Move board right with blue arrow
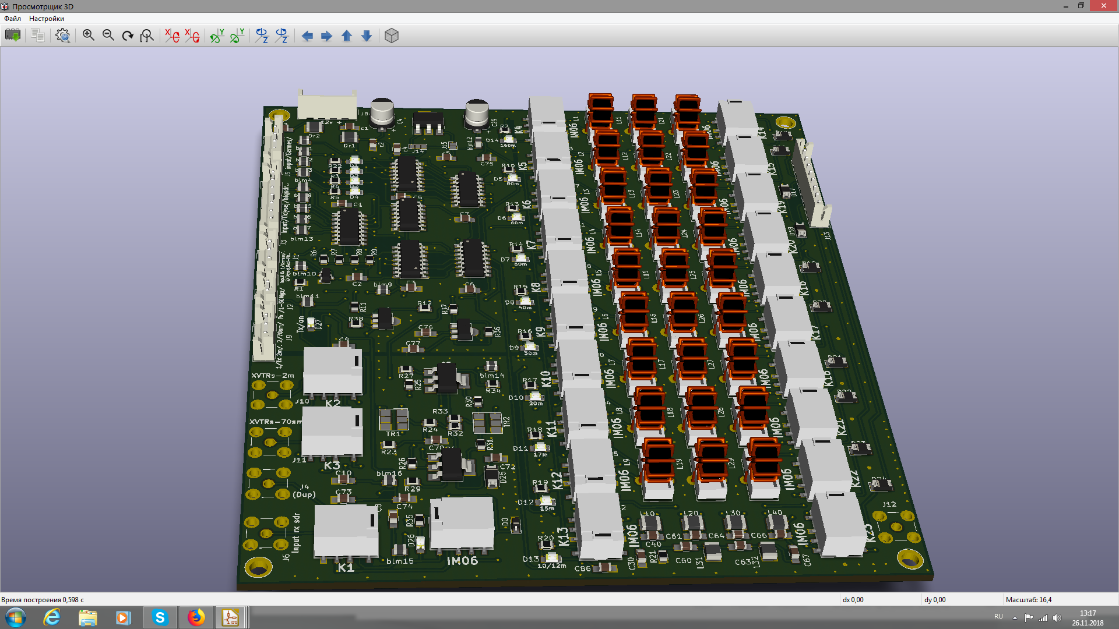 pyautogui.click(x=327, y=36)
